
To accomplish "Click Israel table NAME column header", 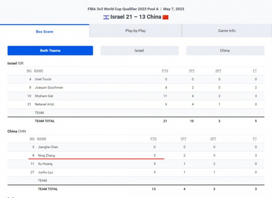I will pyautogui.click(x=38, y=71).
